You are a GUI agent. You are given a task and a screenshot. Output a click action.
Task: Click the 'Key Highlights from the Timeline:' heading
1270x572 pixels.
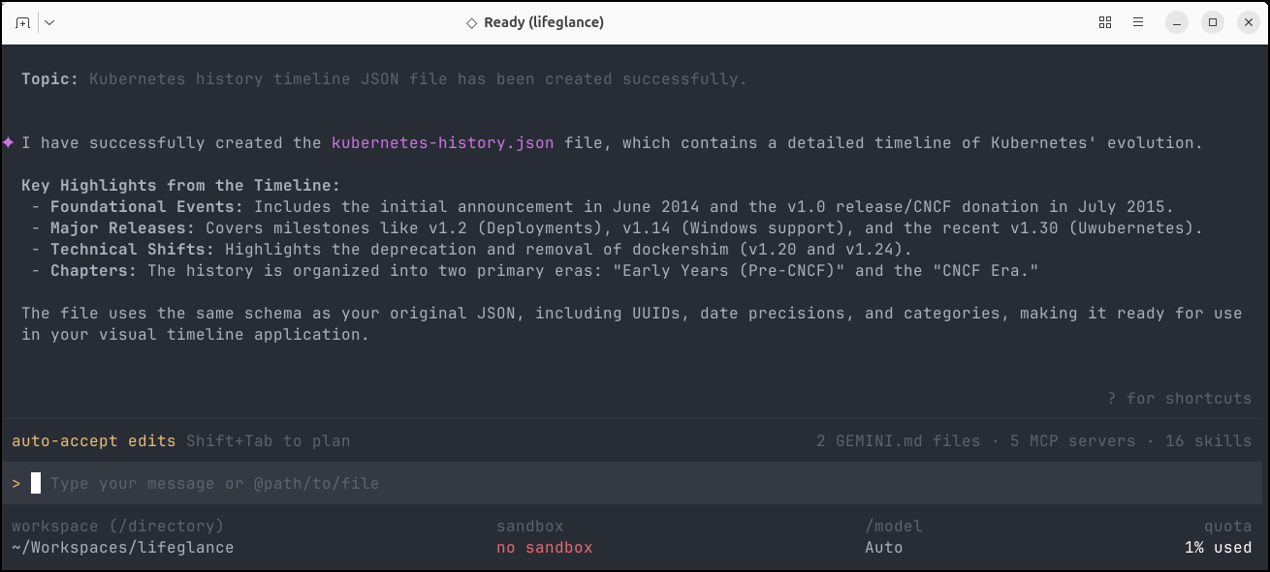point(181,186)
